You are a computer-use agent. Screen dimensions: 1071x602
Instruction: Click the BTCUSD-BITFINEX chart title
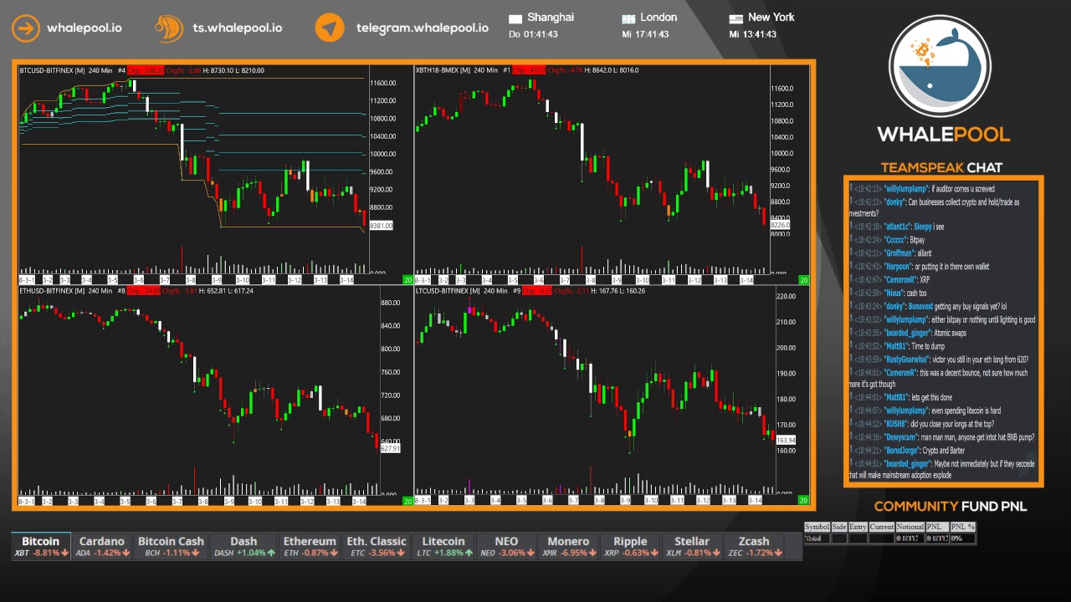pos(53,70)
